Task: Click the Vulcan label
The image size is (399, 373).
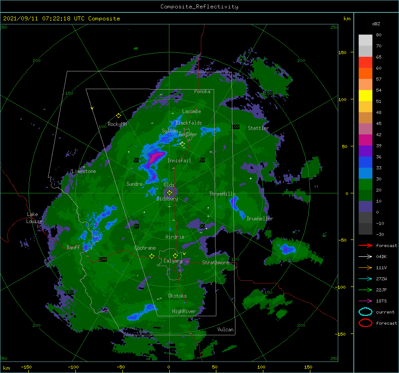Action: (225, 330)
